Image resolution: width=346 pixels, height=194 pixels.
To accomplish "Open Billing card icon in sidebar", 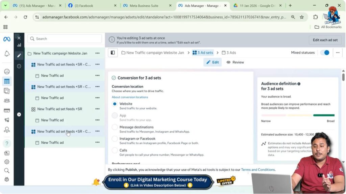I will coord(7,110).
